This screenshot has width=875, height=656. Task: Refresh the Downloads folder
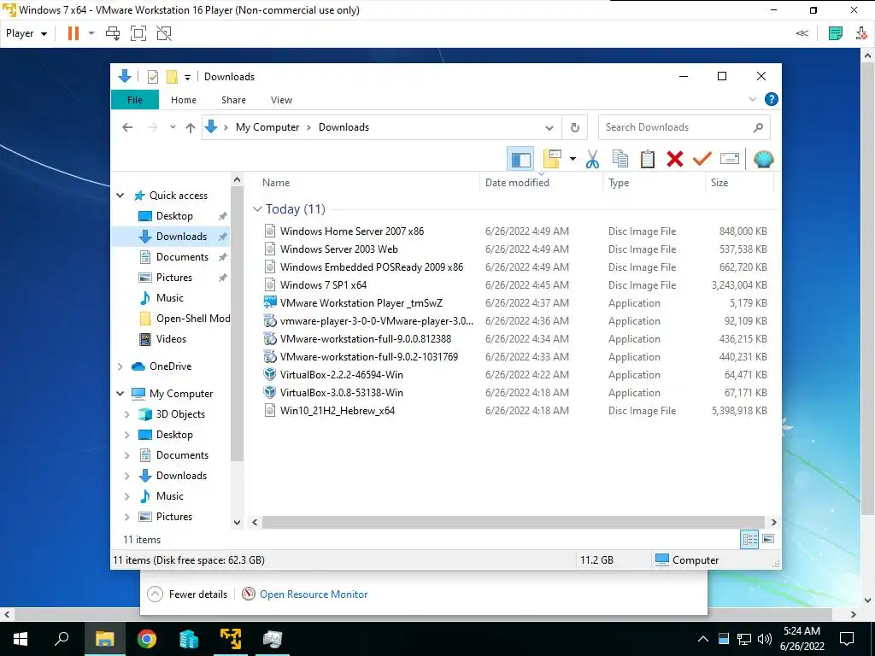(575, 128)
